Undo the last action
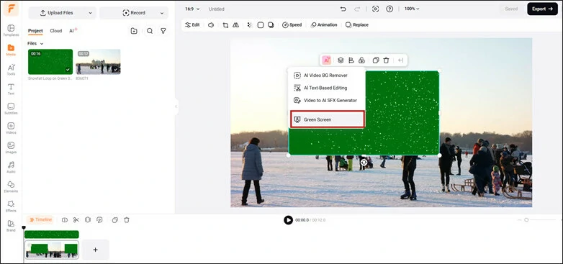The width and height of the screenshot is (563, 264). [343, 9]
